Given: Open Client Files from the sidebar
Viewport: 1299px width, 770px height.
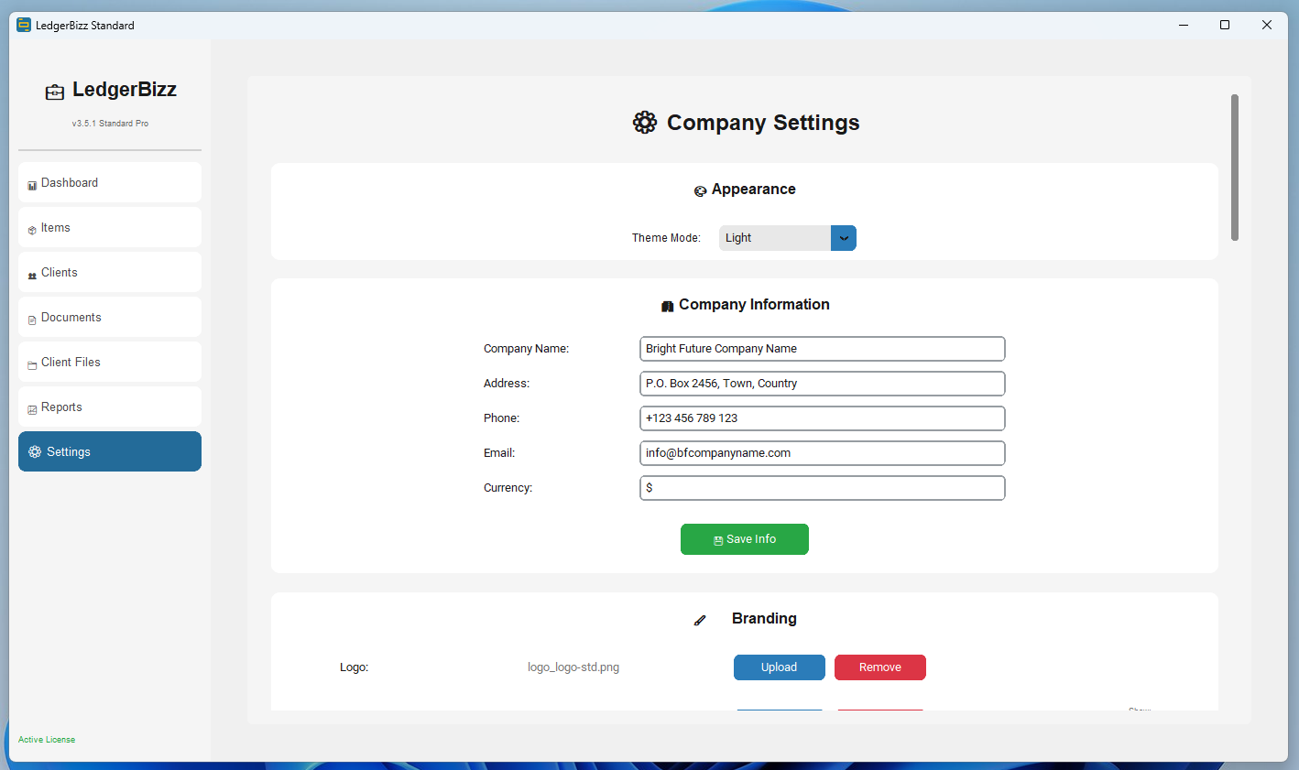Looking at the screenshot, I should click(110, 362).
